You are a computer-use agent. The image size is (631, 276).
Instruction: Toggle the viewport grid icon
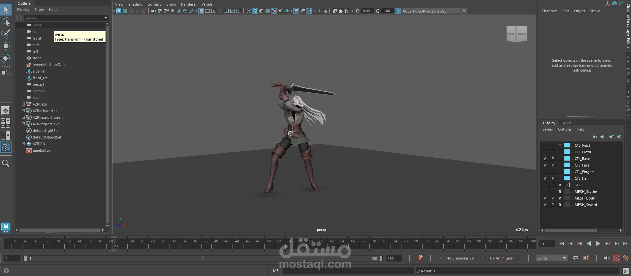(201, 11)
